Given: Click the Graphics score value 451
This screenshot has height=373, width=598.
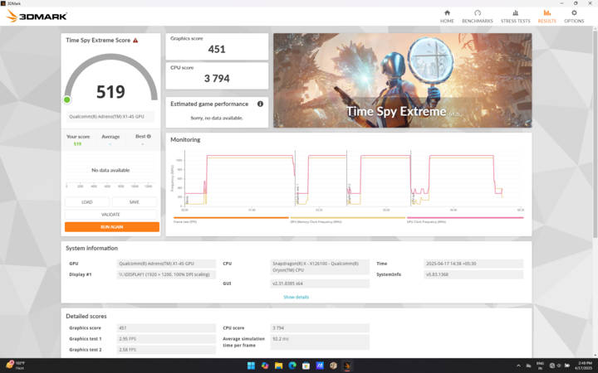Looking at the screenshot, I should pyautogui.click(x=217, y=49).
